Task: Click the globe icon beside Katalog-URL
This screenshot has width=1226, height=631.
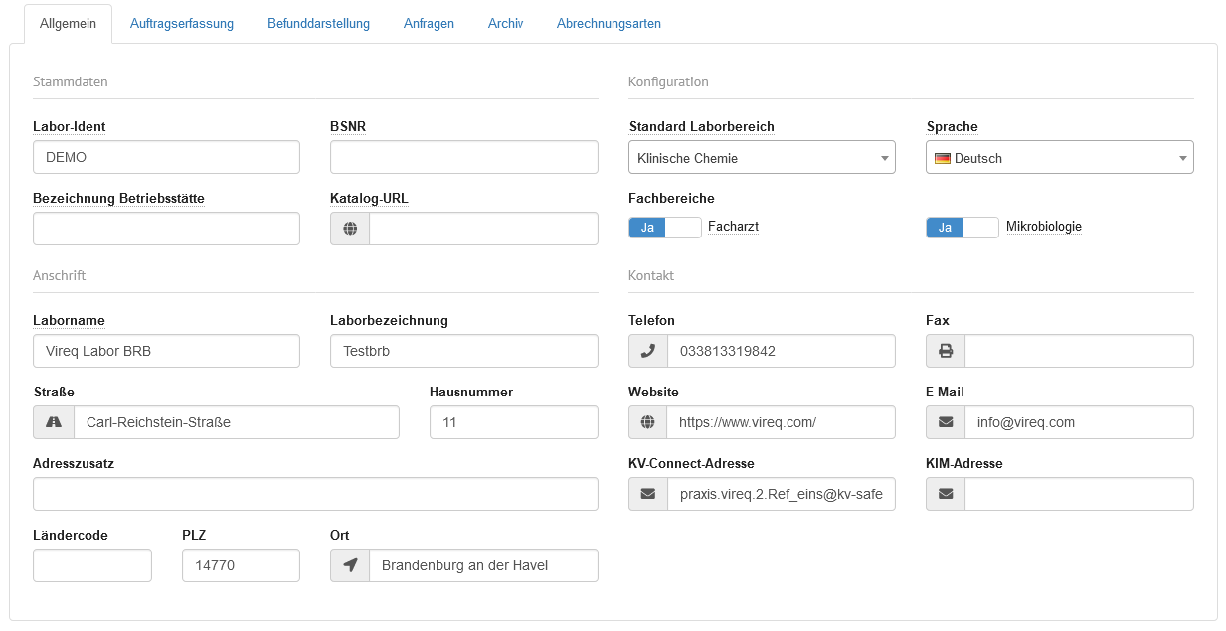Action: (x=350, y=229)
